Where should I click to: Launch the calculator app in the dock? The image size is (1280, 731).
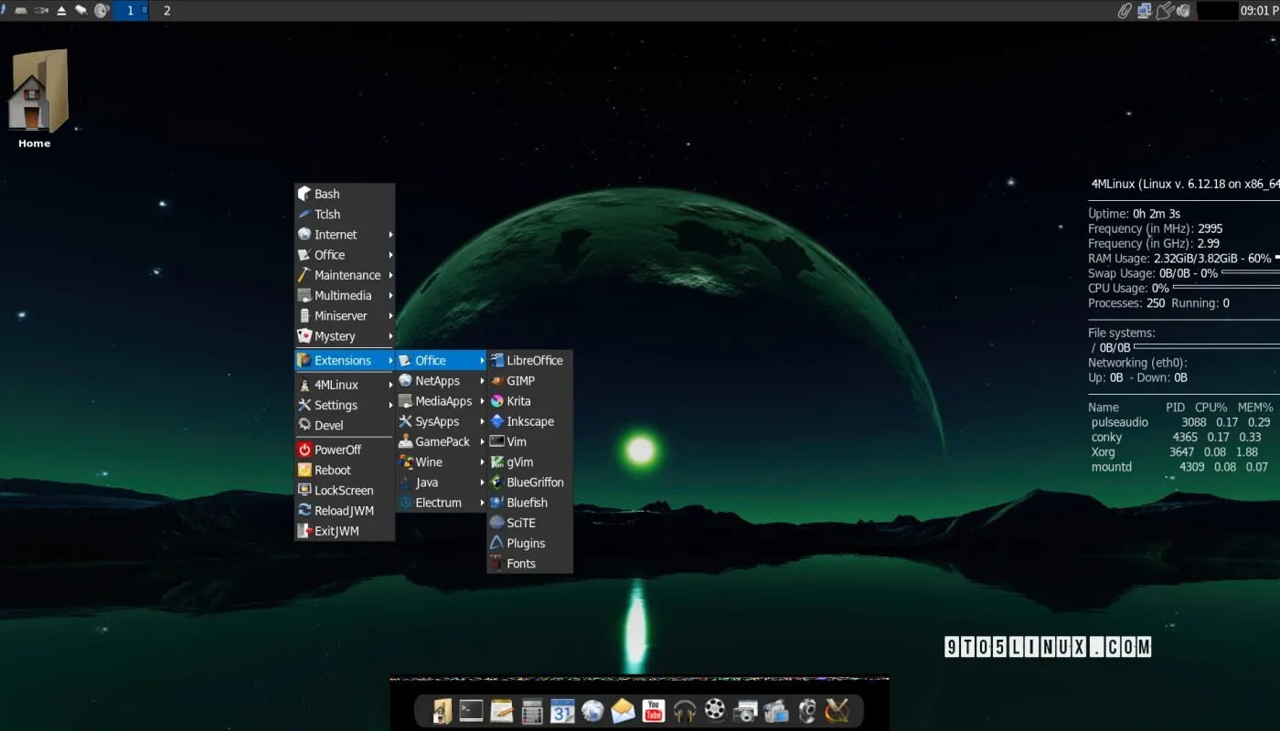click(531, 710)
